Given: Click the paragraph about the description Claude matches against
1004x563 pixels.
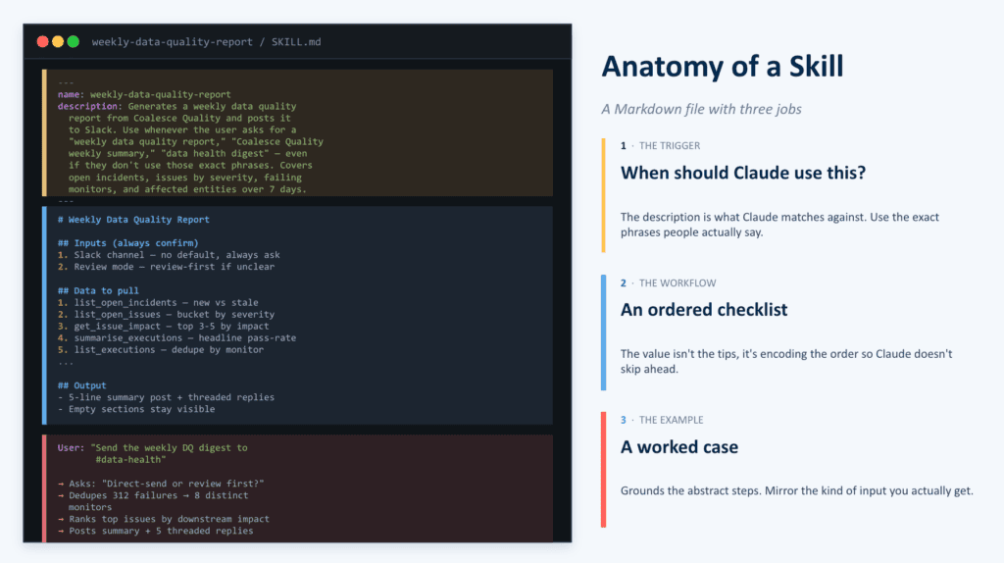Looking at the screenshot, I should (779, 225).
